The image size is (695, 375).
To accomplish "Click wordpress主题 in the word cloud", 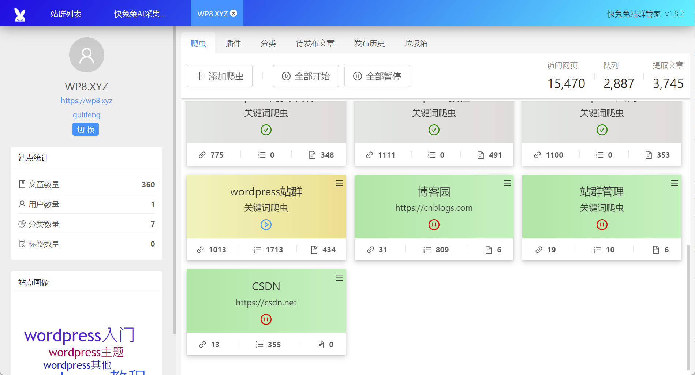I will tap(86, 352).
